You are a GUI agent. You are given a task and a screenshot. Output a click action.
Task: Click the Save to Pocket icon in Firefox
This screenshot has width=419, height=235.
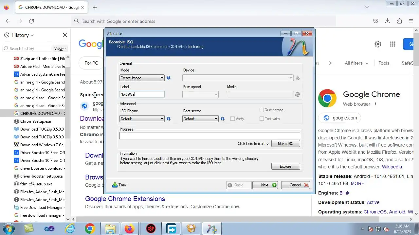tap(376, 21)
